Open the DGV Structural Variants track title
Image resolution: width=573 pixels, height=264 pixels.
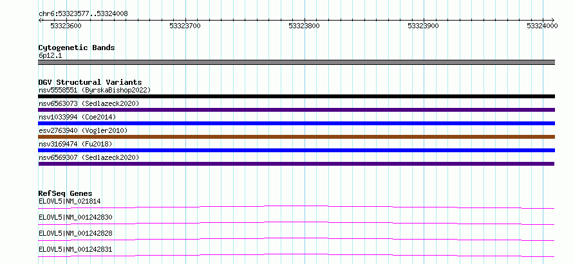click(x=90, y=82)
